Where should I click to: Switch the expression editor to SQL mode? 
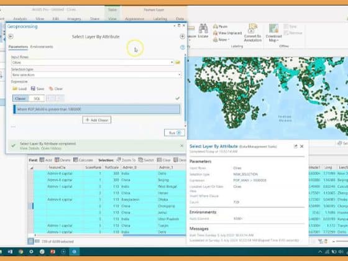(37, 98)
